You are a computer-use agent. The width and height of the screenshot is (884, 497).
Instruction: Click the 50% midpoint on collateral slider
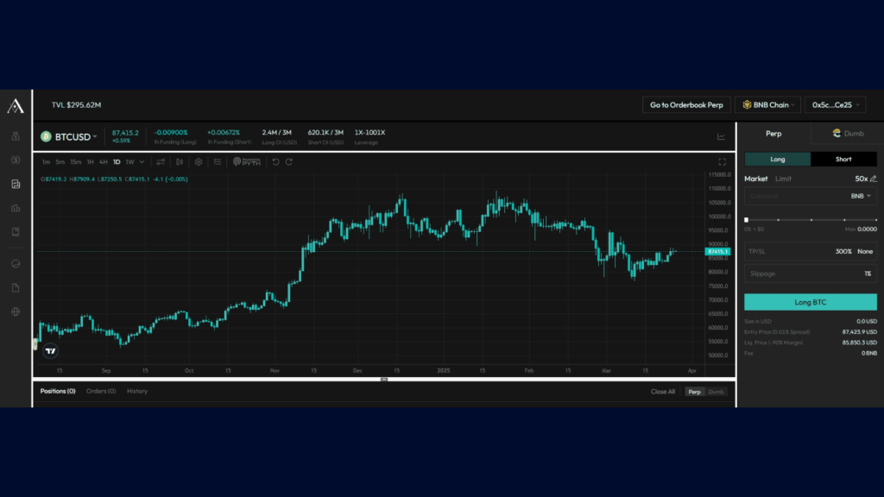pos(811,220)
